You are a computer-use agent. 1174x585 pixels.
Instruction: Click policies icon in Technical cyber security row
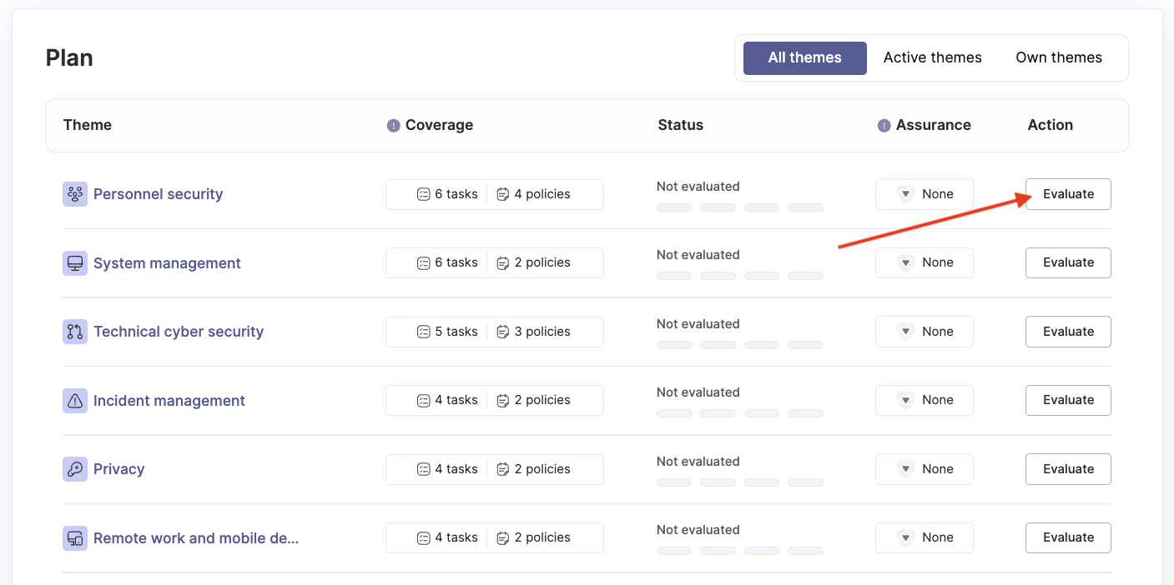tap(503, 332)
